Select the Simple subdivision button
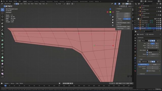 click(155, 64)
